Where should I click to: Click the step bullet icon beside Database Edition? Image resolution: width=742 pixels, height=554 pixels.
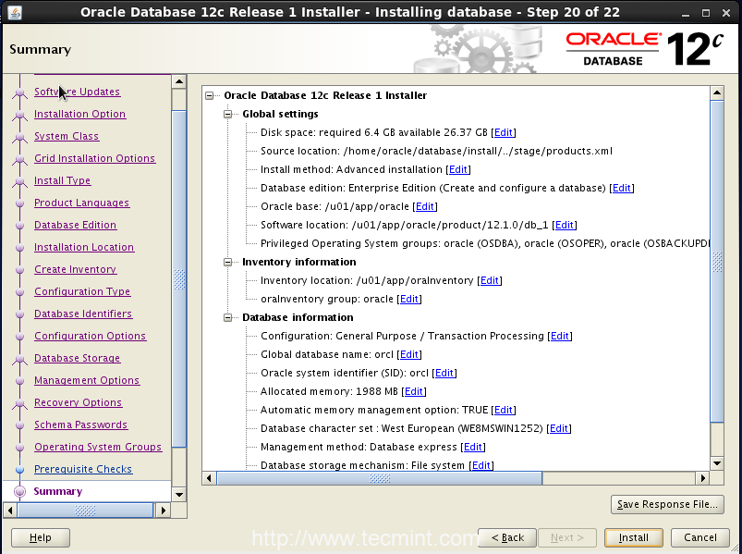click(x=19, y=226)
